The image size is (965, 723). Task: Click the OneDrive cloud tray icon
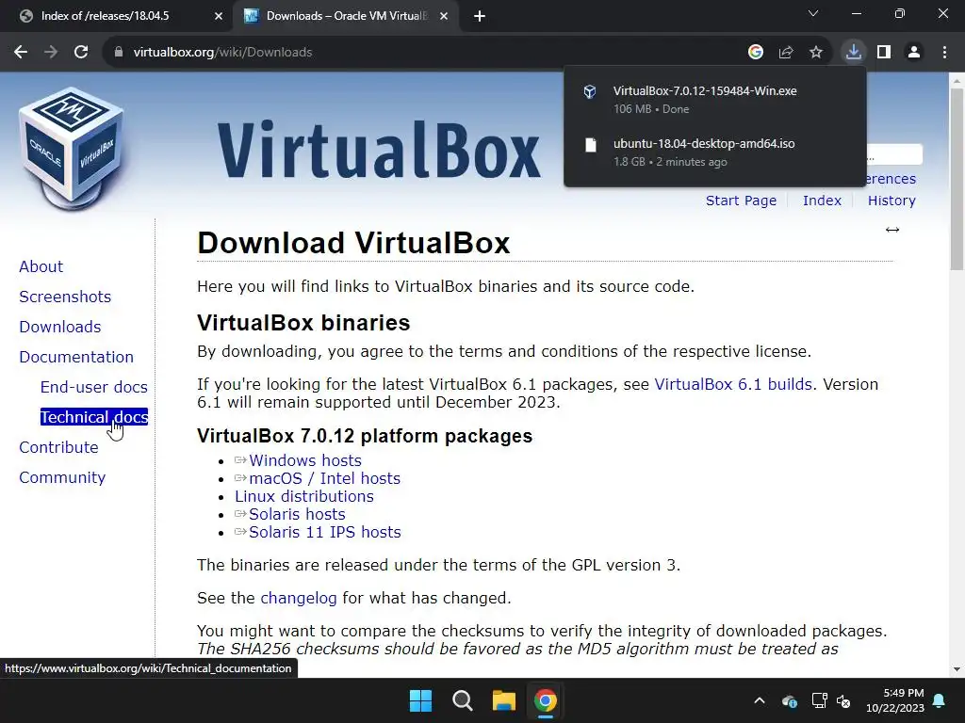(790, 700)
